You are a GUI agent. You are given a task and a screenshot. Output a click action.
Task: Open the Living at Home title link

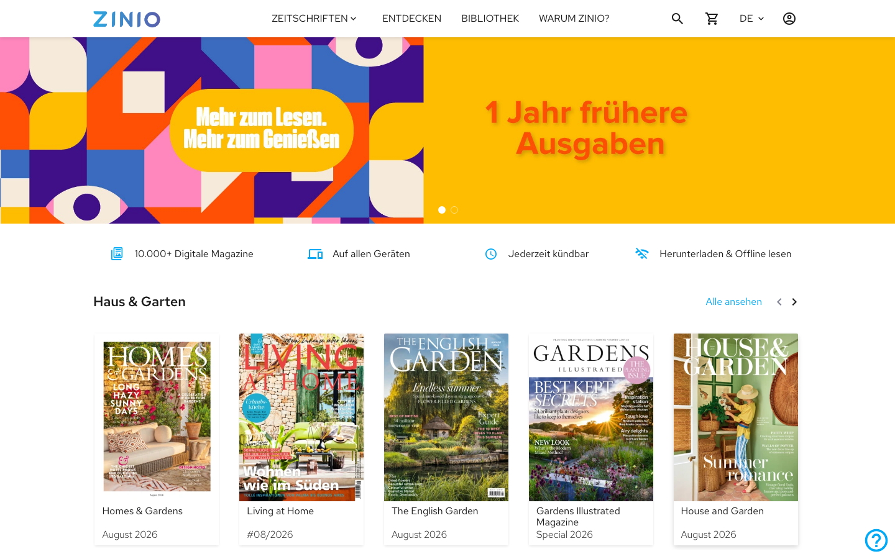[x=280, y=511]
